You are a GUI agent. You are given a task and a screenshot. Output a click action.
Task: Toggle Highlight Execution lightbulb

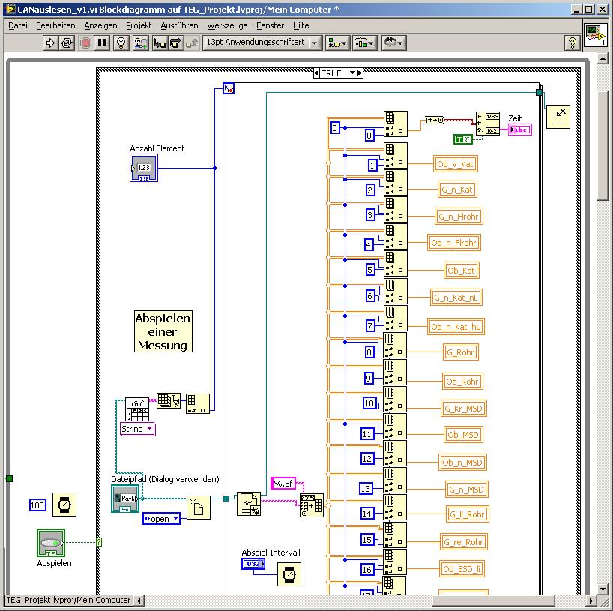click(121, 43)
